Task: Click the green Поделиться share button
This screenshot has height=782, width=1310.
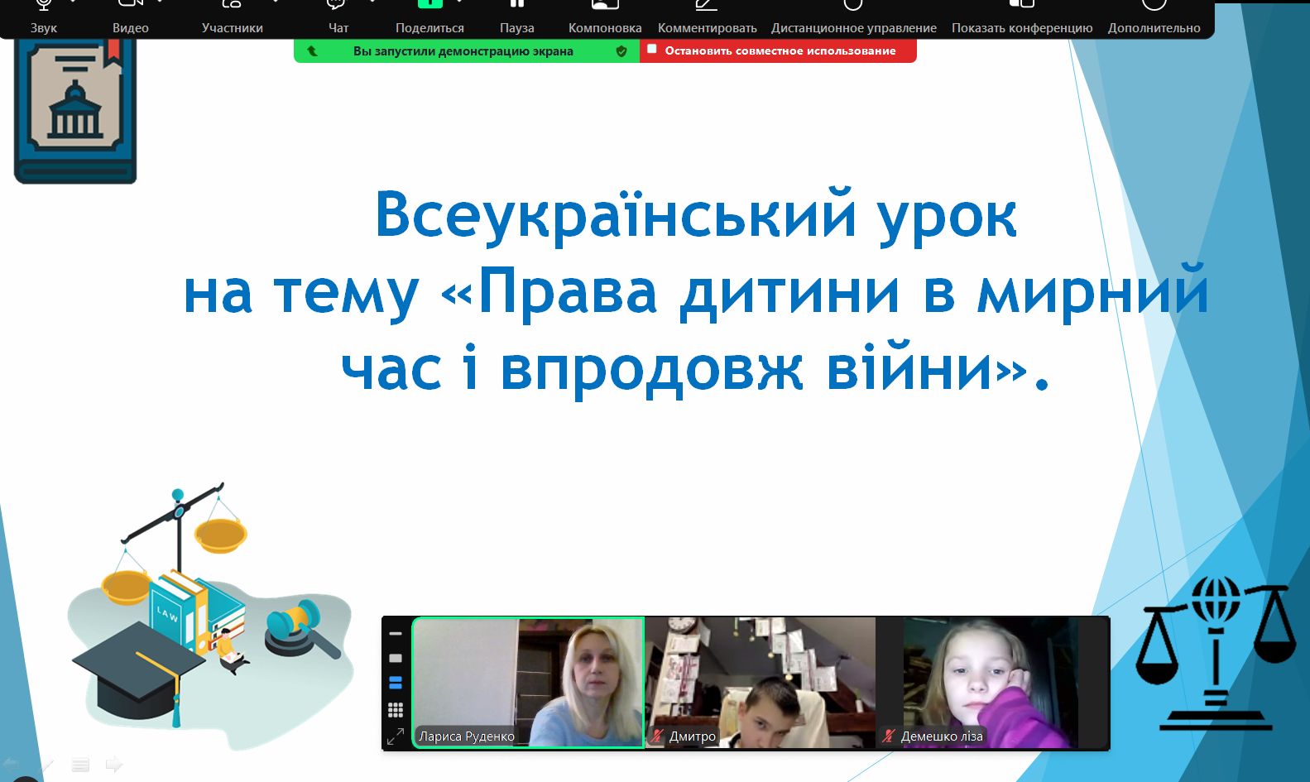Action: [x=429, y=17]
